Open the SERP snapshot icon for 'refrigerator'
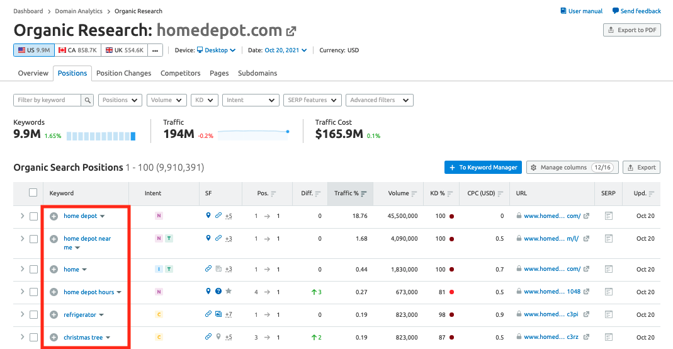Screen dimensions: 673x349 [x=608, y=314]
